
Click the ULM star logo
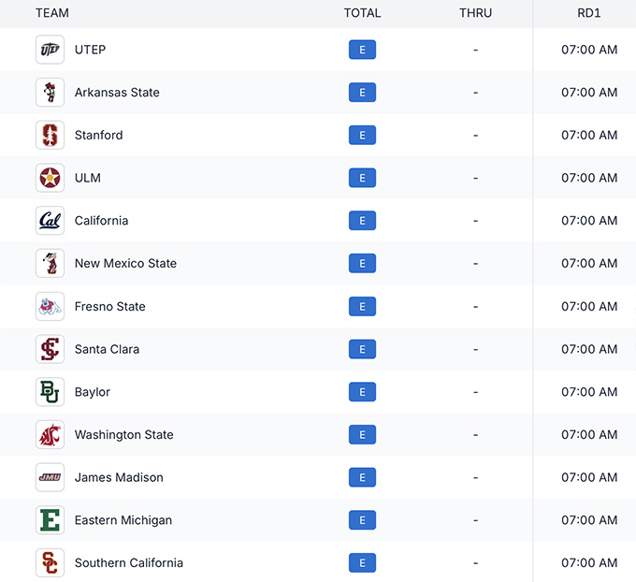point(50,178)
